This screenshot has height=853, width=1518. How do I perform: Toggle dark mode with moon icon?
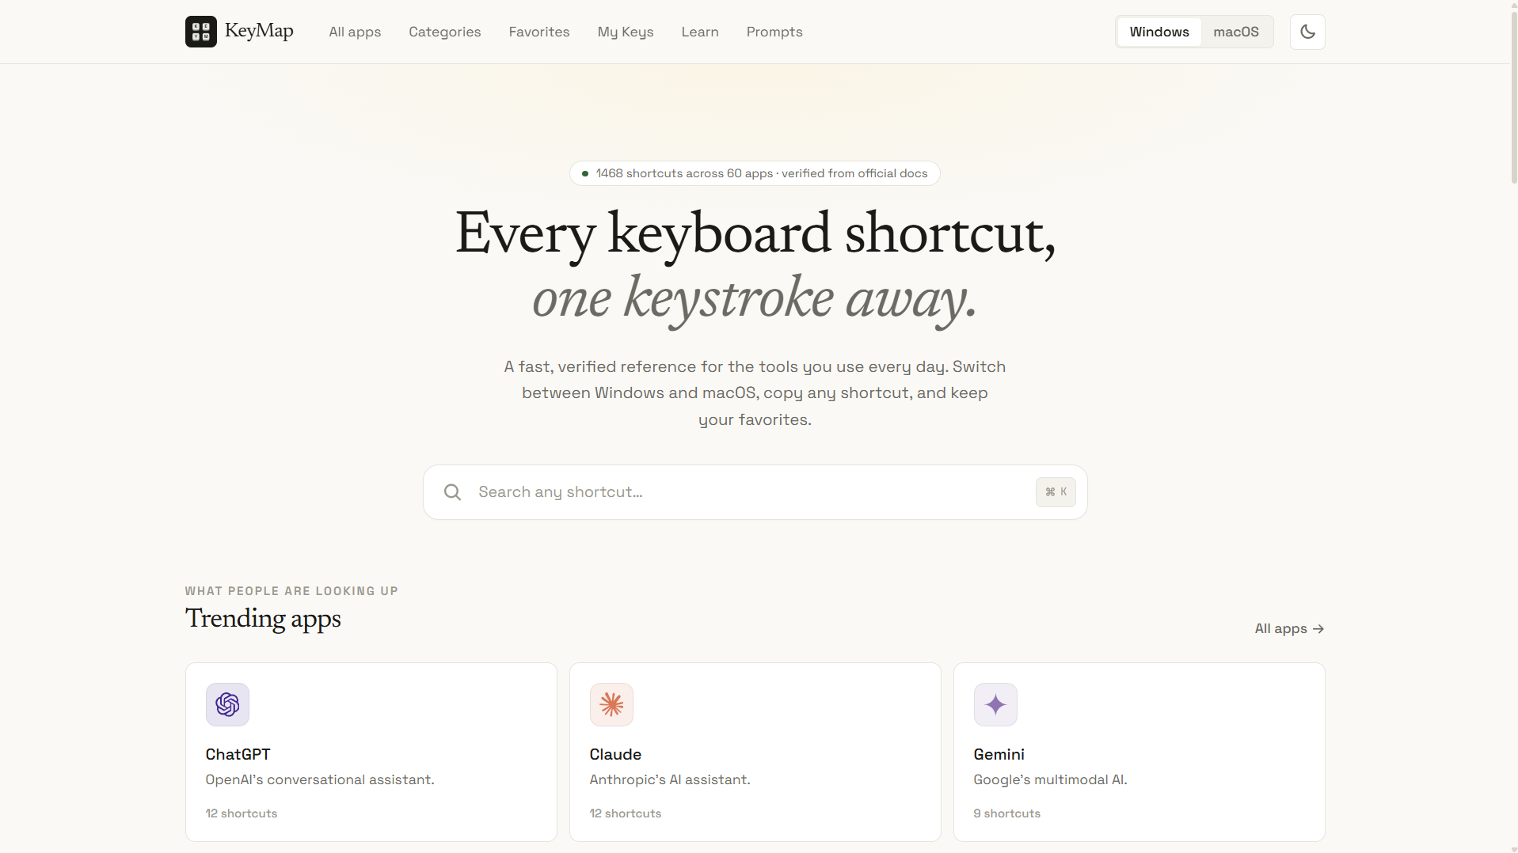1307,32
